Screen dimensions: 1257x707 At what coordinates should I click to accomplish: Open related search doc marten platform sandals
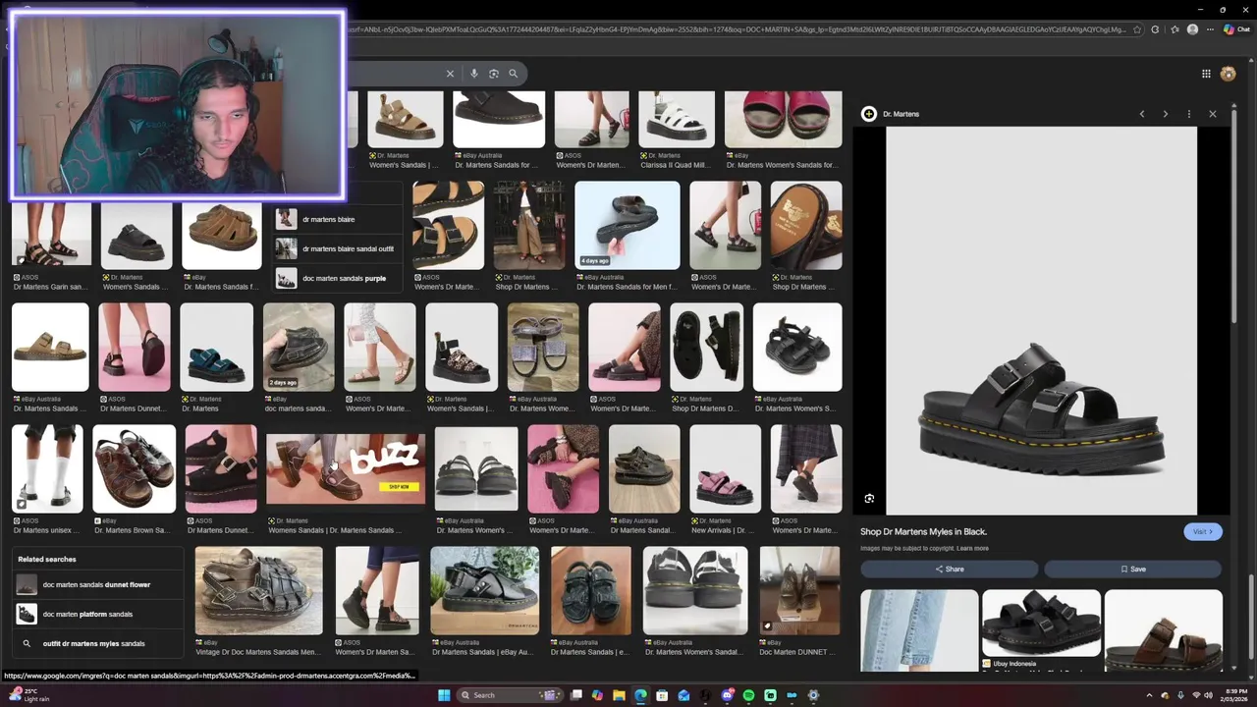(x=98, y=614)
